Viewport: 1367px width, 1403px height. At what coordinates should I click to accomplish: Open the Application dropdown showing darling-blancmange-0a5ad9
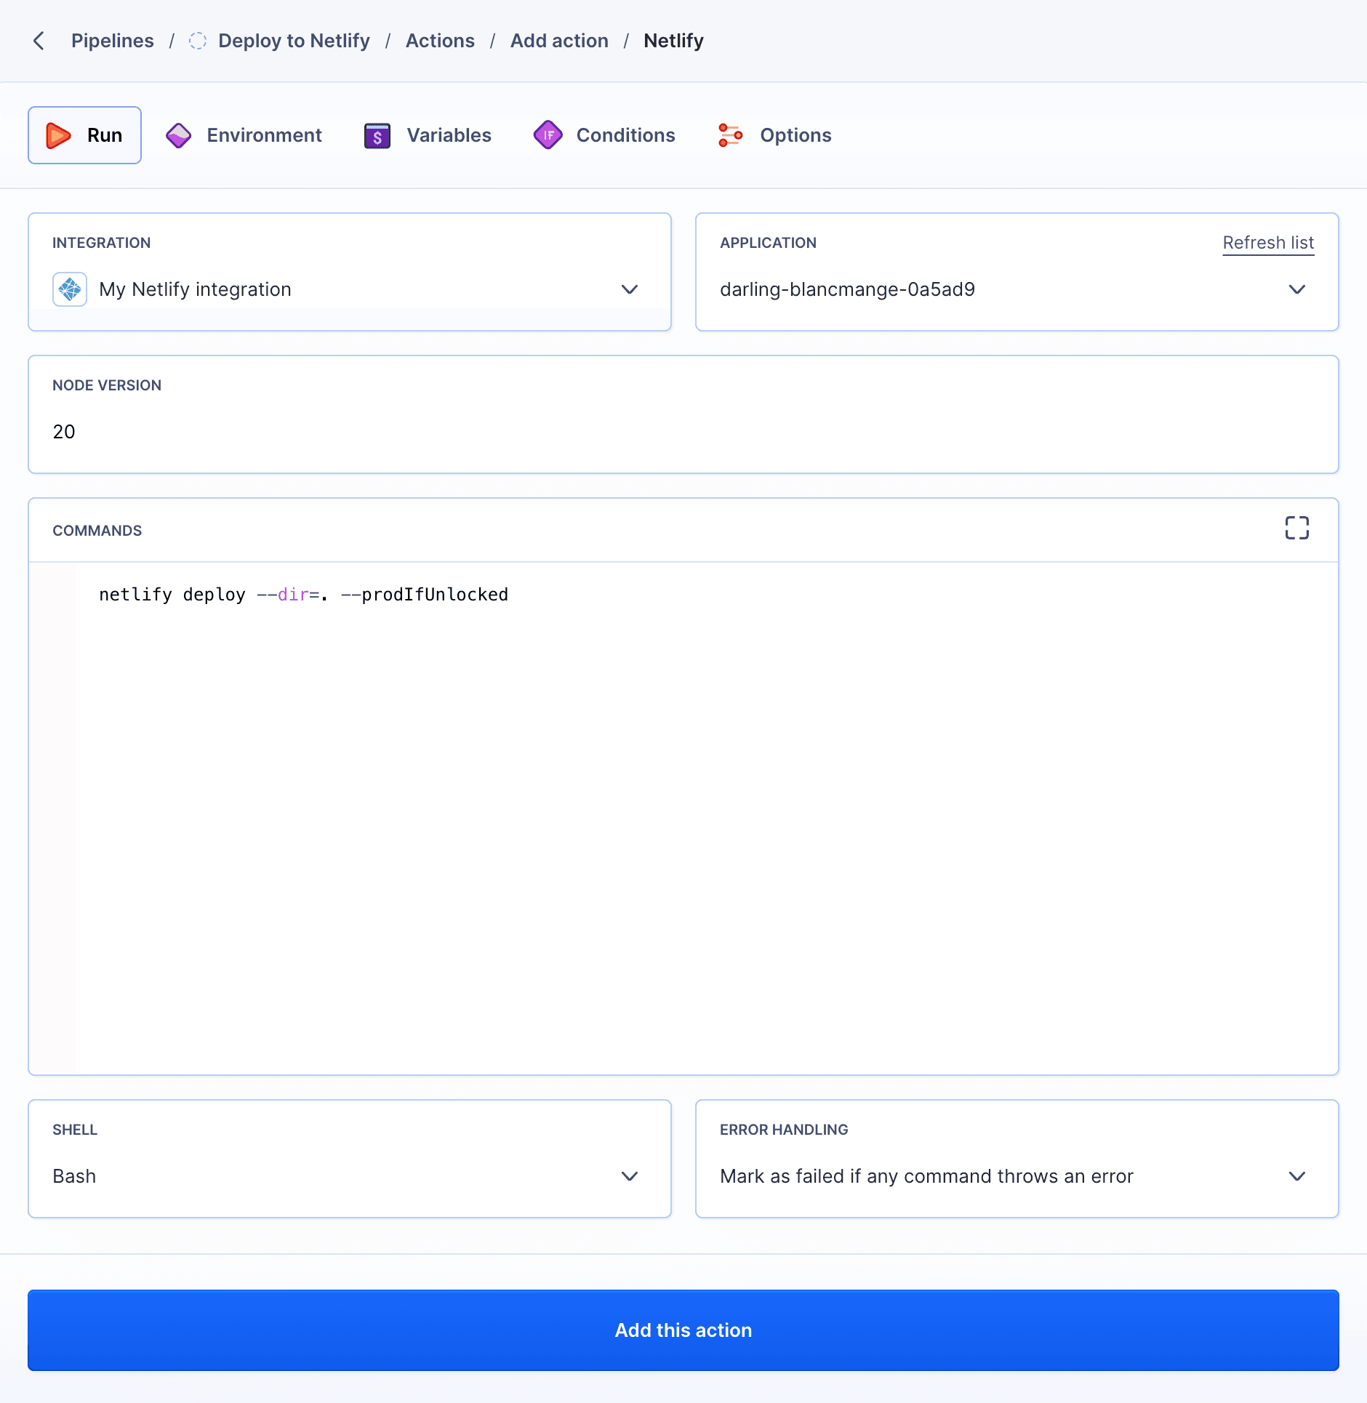pos(1297,289)
